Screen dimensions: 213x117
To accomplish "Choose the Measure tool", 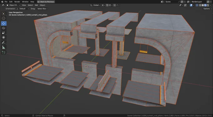I will (4, 47).
